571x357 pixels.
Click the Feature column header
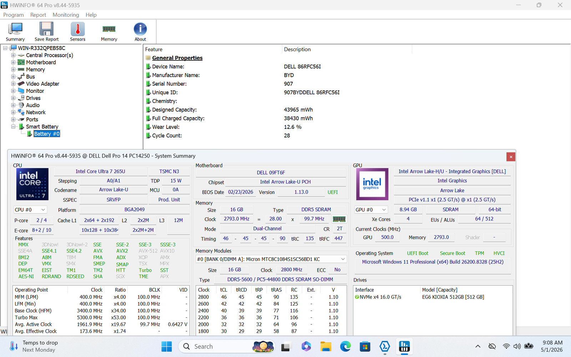pyautogui.click(x=213, y=49)
